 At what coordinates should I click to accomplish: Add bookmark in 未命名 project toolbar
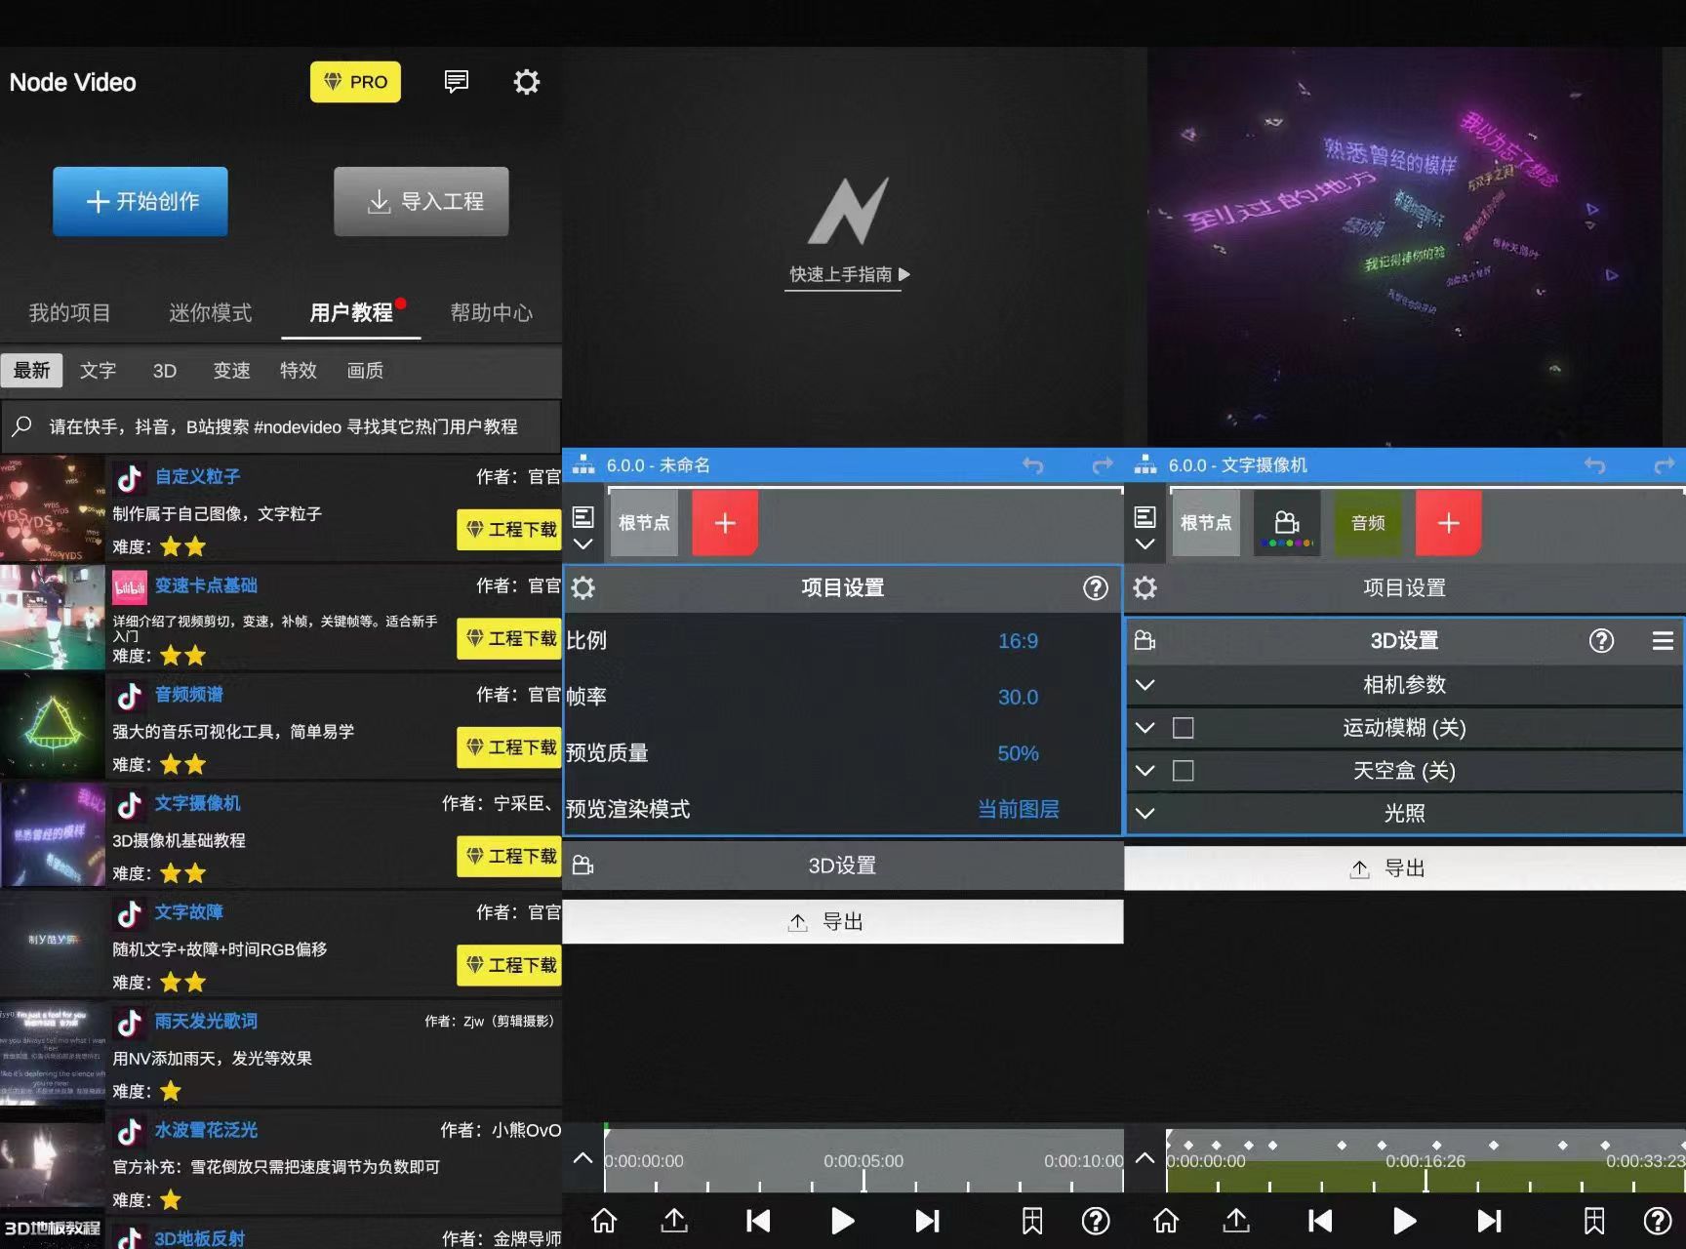1031,1221
